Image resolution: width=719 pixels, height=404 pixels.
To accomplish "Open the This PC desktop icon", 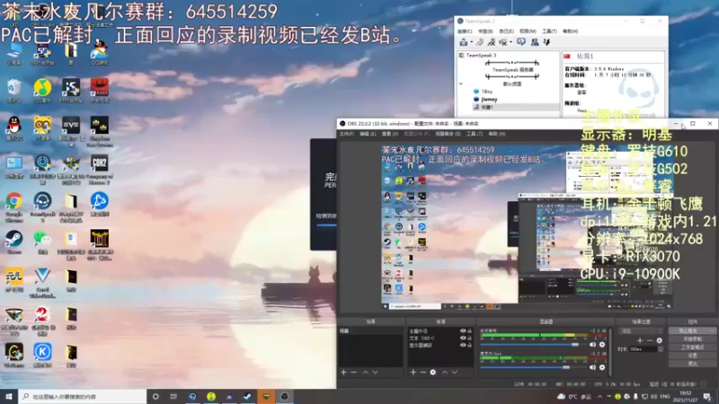I will [x=14, y=53].
